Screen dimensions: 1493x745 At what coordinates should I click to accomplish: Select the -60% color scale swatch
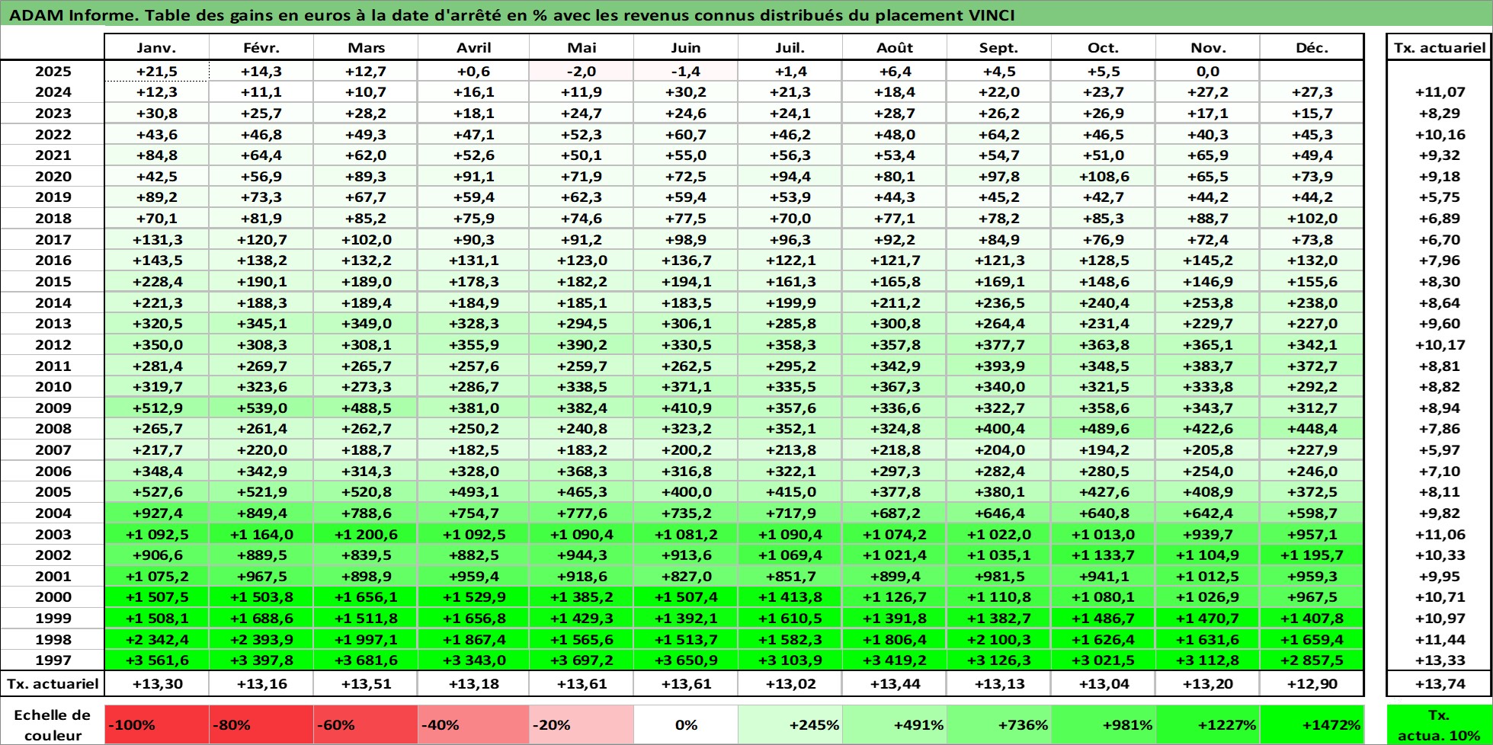click(x=365, y=724)
